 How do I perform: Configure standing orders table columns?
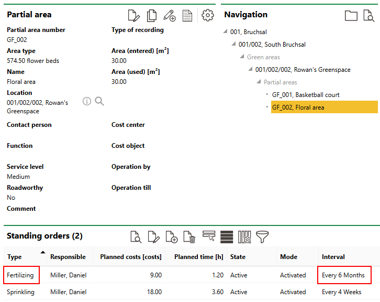click(x=244, y=237)
